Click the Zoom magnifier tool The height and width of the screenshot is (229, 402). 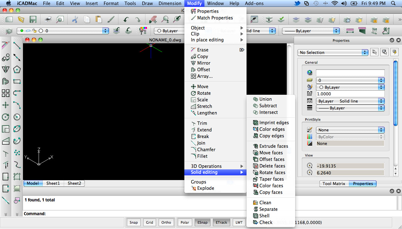point(165,19)
